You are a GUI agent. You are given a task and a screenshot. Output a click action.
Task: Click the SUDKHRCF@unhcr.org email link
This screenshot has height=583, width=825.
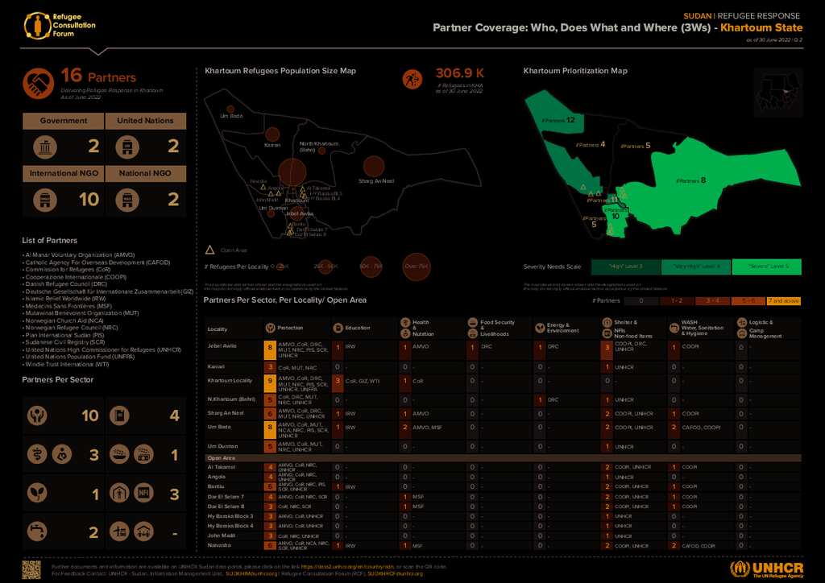pyautogui.click(x=395, y=573)
